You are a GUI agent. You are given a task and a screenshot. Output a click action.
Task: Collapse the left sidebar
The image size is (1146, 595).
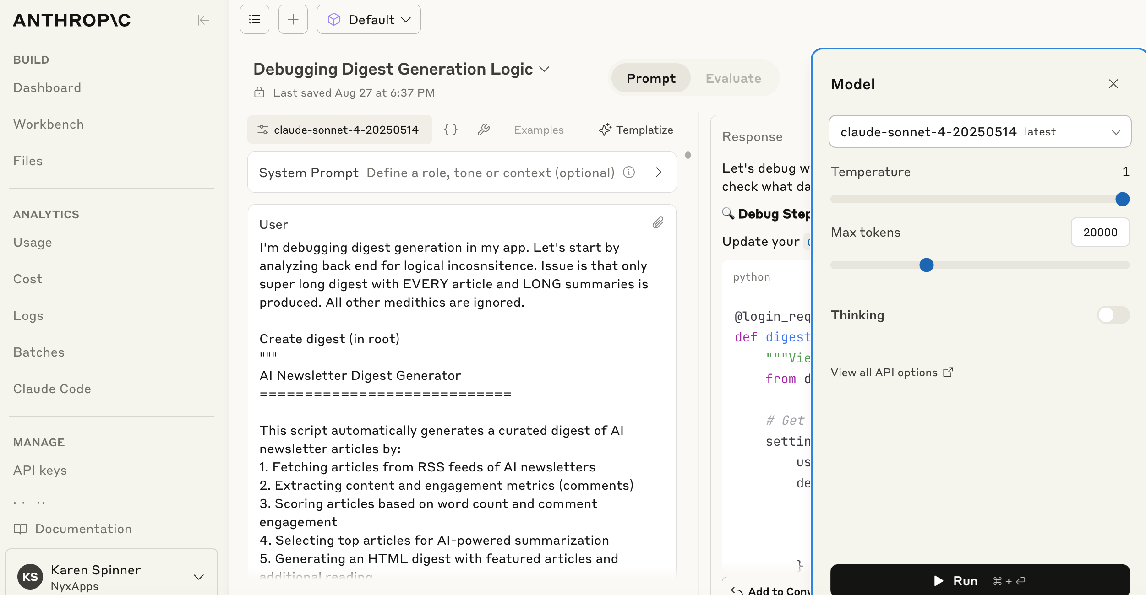(x=203, y=20)
